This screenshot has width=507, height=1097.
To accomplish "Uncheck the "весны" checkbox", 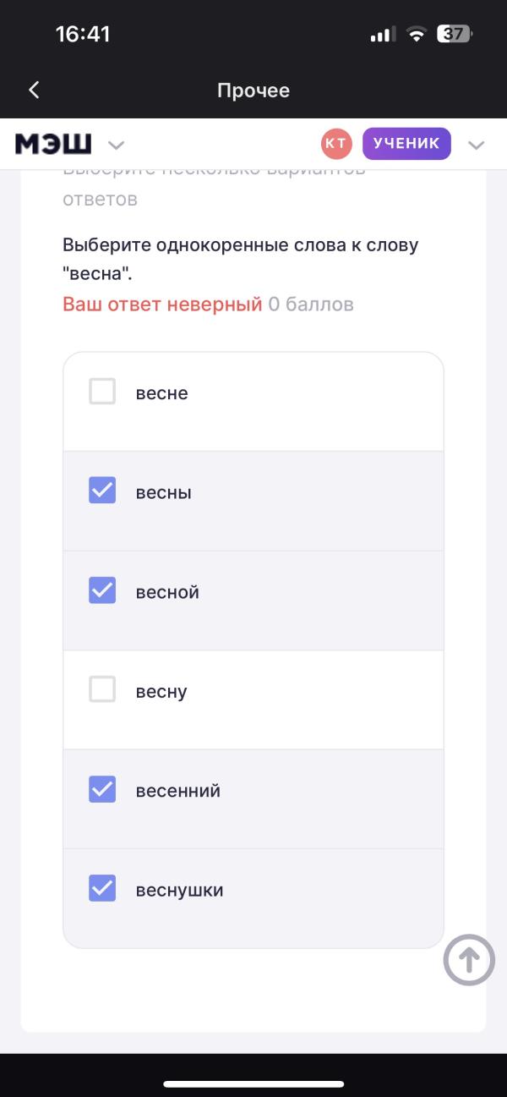I will tap(102, 491).
